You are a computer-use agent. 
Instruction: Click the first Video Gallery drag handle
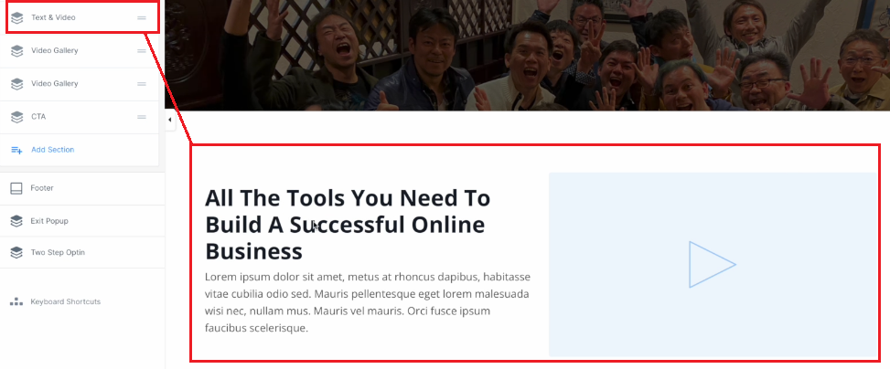tap(142, 51)
